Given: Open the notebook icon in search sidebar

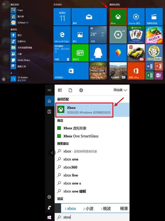Looking at the screenshot, I should click(49, 112).
